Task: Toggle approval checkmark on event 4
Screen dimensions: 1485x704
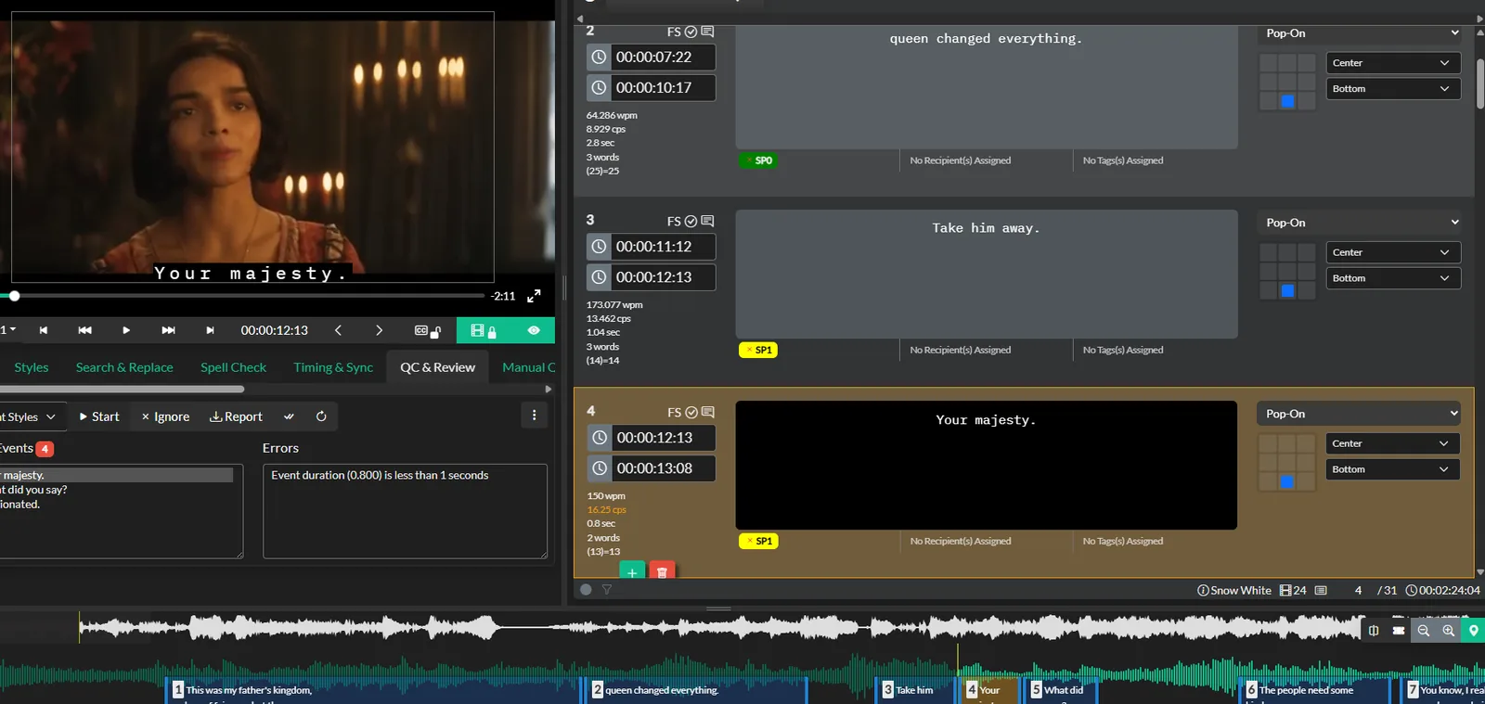Action: (x=691, y=413)
